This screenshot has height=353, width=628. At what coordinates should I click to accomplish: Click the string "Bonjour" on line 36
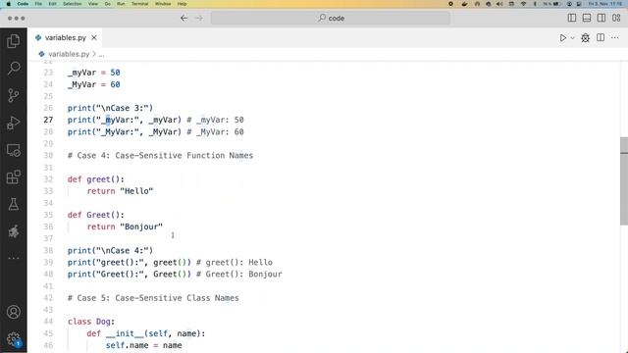(141, 227)
